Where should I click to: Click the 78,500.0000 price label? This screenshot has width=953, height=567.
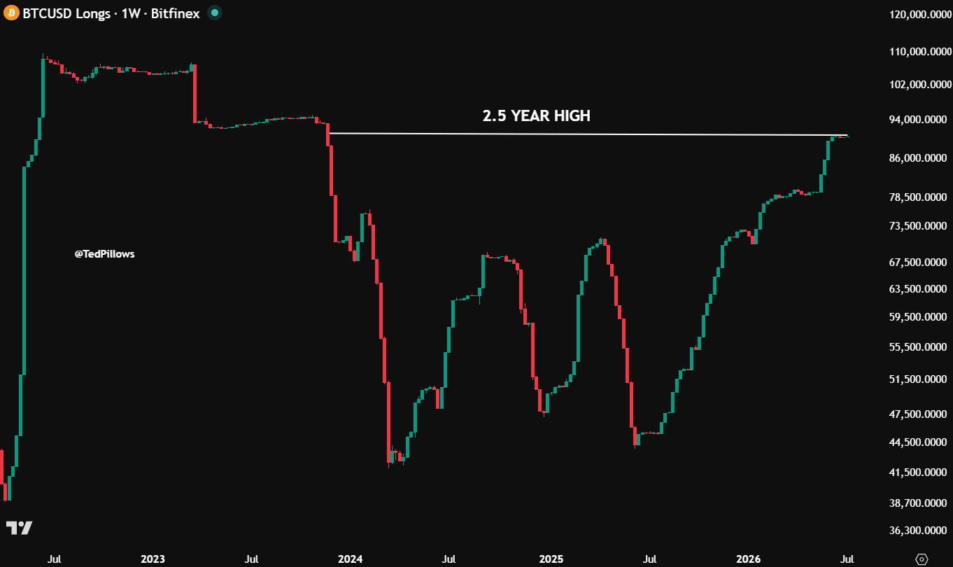coord(919,198)
